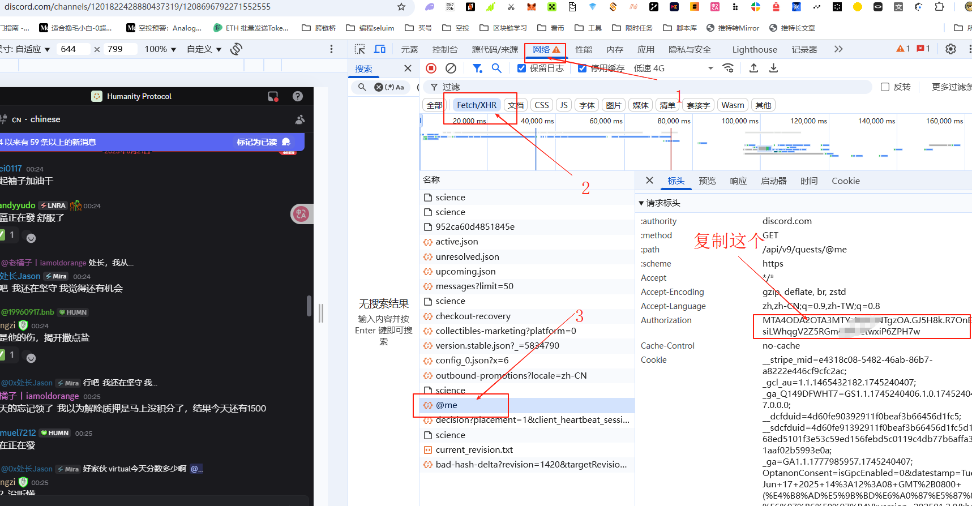This screenshot has width=972, height=506.
Task: Open the 工具 bookmark folder
Action: pyautogui.click(x=588, y=28)
